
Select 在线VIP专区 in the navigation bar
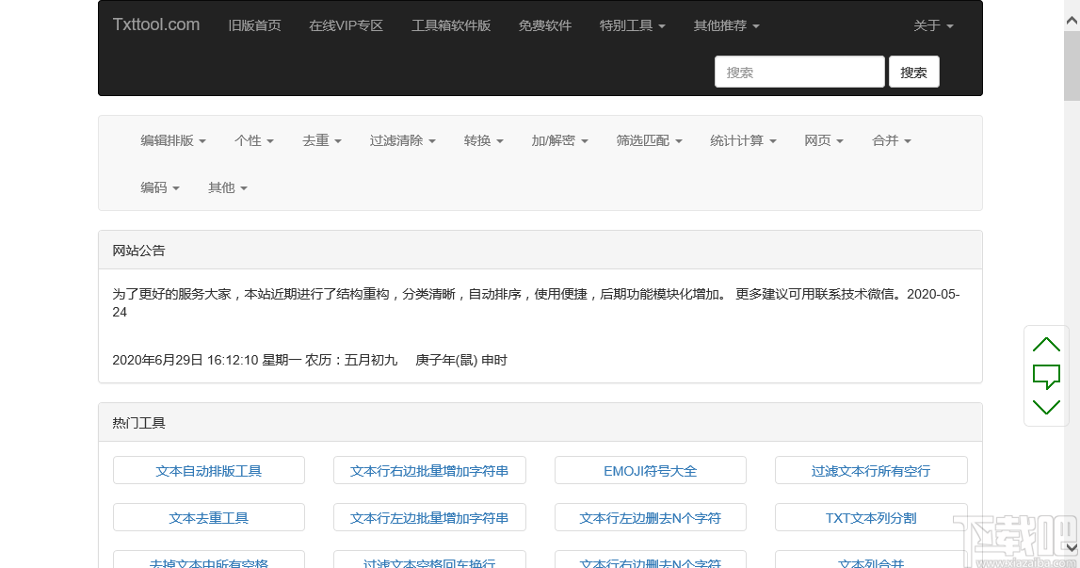tap(346, 25)
